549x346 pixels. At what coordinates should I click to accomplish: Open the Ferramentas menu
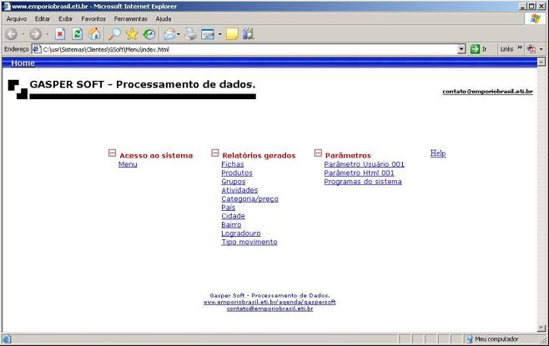[131, 18]
